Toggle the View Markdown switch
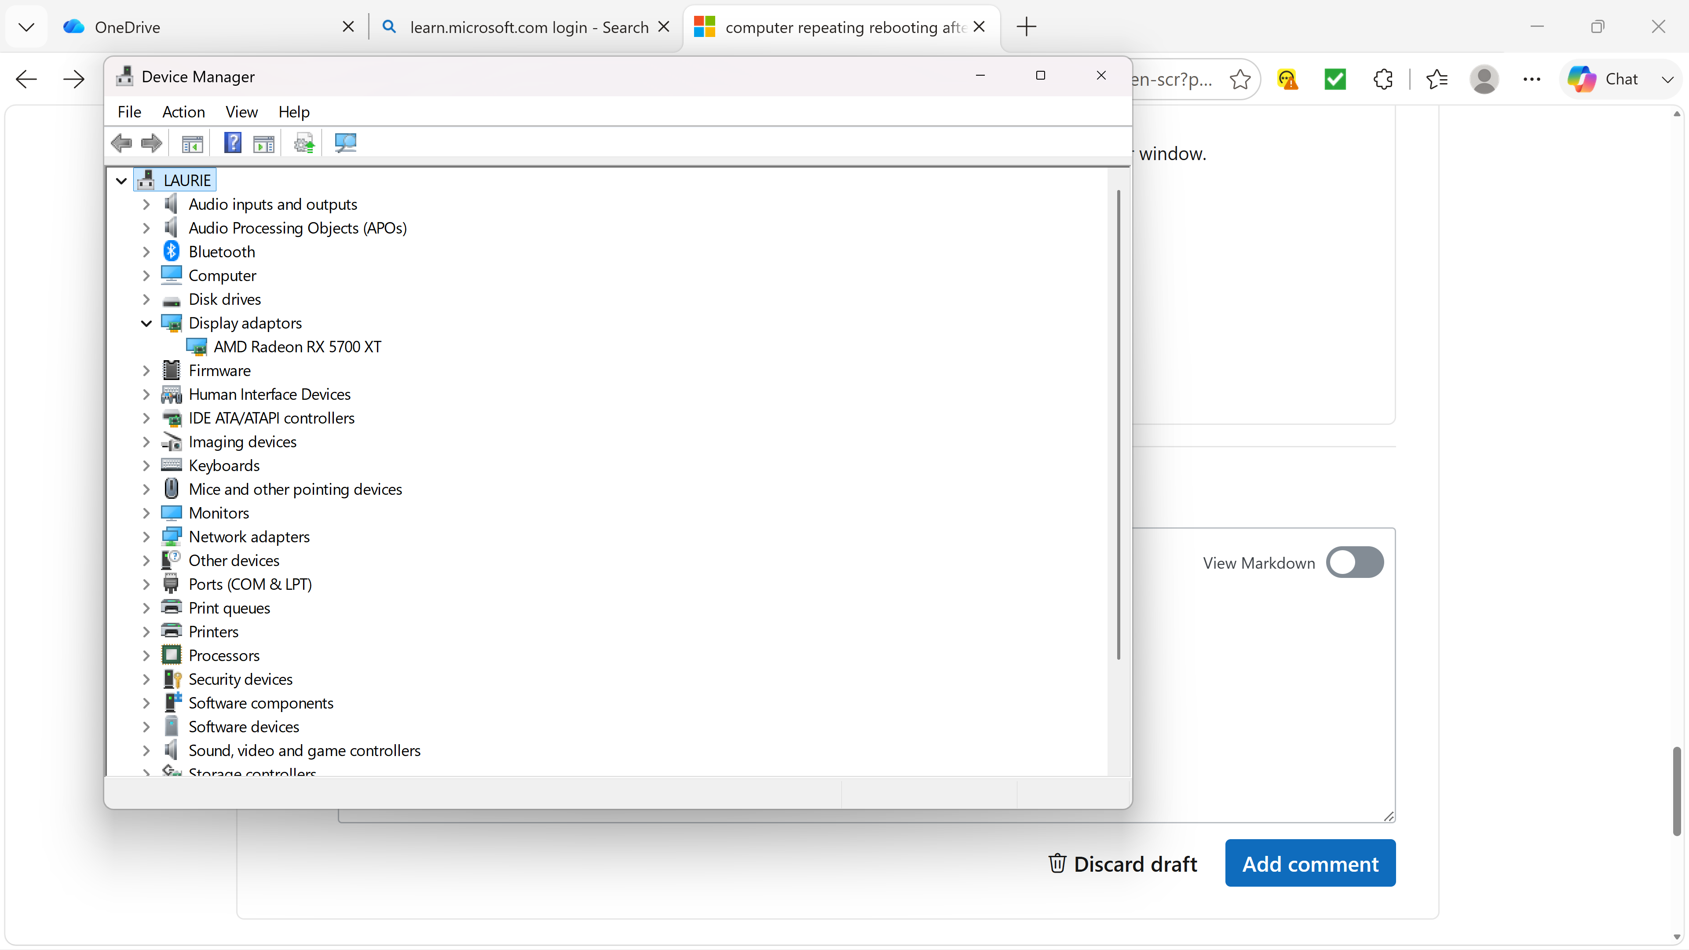 pos(1355,563)
